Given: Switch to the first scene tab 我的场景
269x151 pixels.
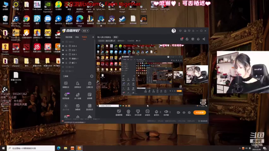Looking at the screenshot, I should (x=69, y=37).
